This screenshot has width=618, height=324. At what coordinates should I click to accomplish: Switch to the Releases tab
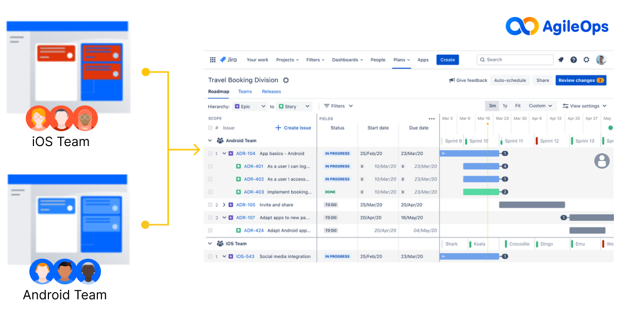[271, 92]
